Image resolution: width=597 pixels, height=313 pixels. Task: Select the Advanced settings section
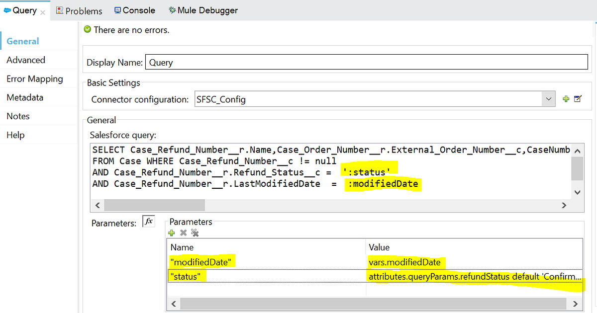[x=26, y=60]
